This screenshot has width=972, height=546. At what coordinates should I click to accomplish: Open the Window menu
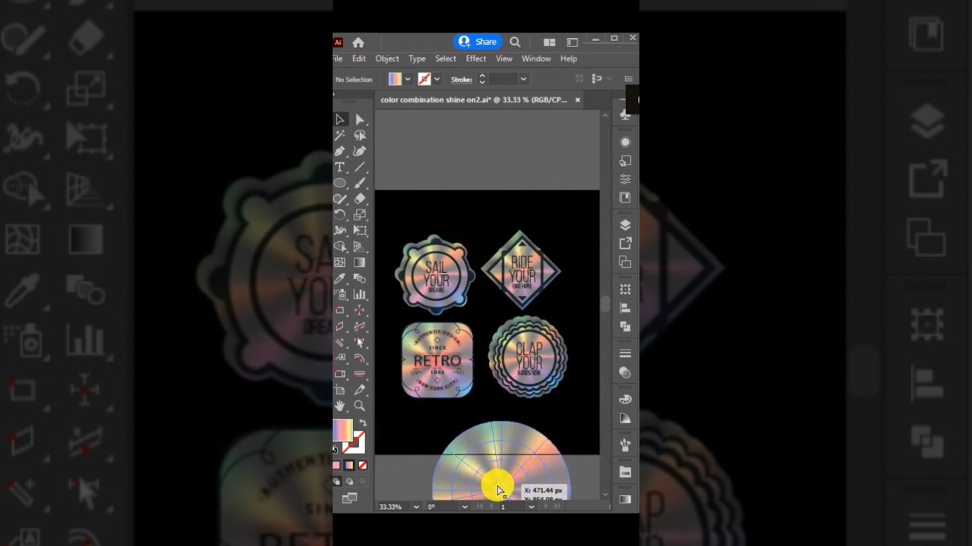[536, 58]
